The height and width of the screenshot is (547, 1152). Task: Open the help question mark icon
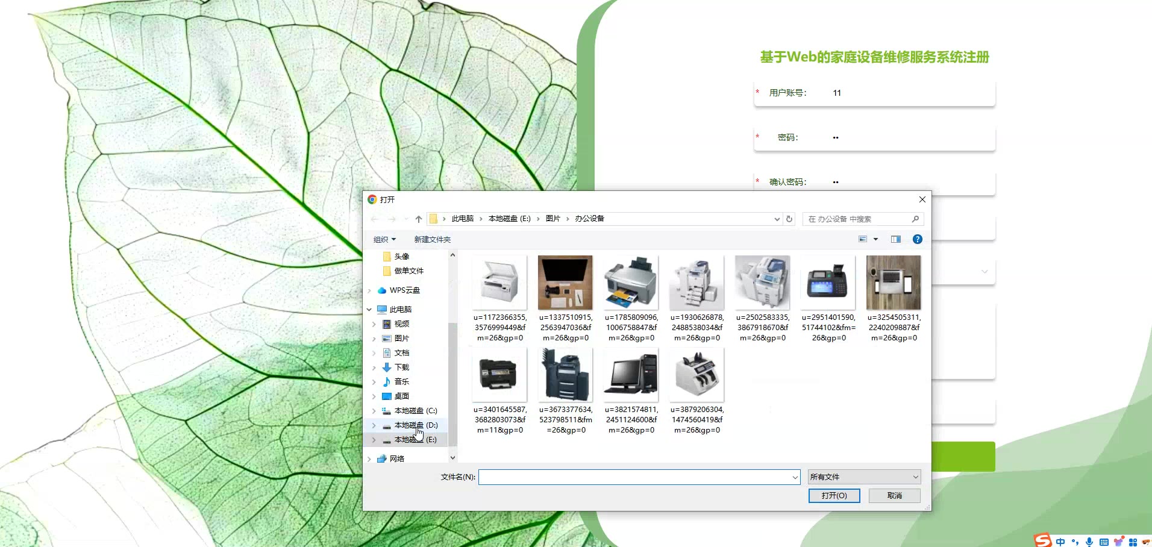(x=917, y=239)
